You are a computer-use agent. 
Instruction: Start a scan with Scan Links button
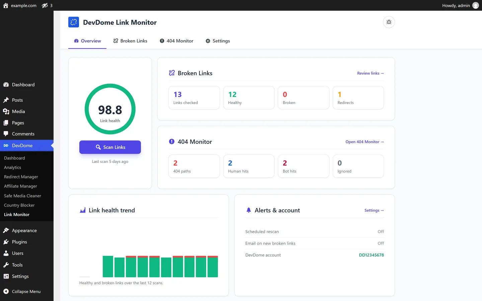click(110, 147)
